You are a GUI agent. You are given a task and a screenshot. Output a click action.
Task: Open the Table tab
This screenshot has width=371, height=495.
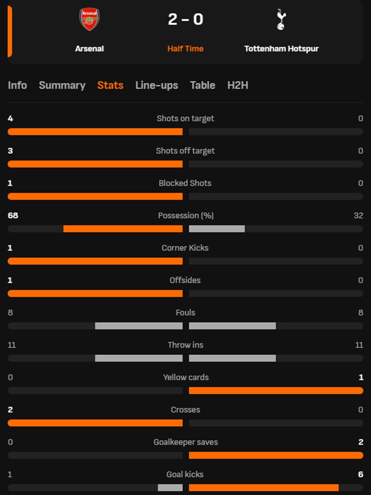pyautogui.click(x=203, y=86)
